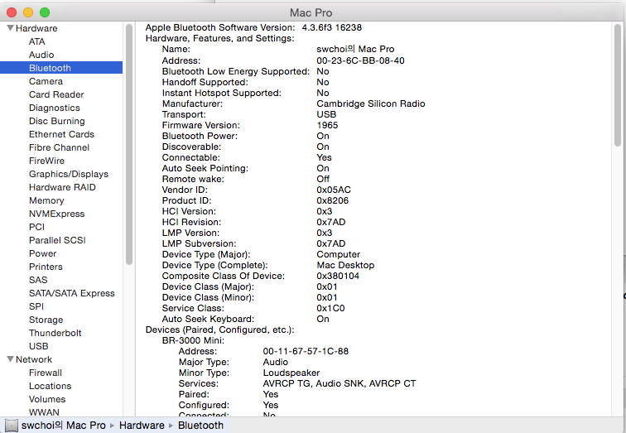626x433 pixels.
Task: Select ATA in the sidebar
Action: [x=36, y=41]
